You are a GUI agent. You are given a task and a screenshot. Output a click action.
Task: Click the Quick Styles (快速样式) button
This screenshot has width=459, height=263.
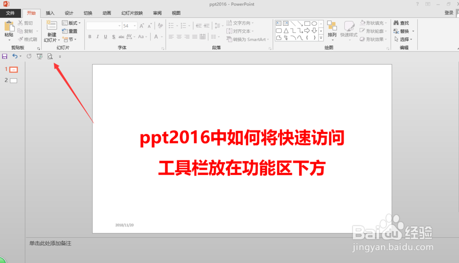pyautogui.click(x=349, y=29)
